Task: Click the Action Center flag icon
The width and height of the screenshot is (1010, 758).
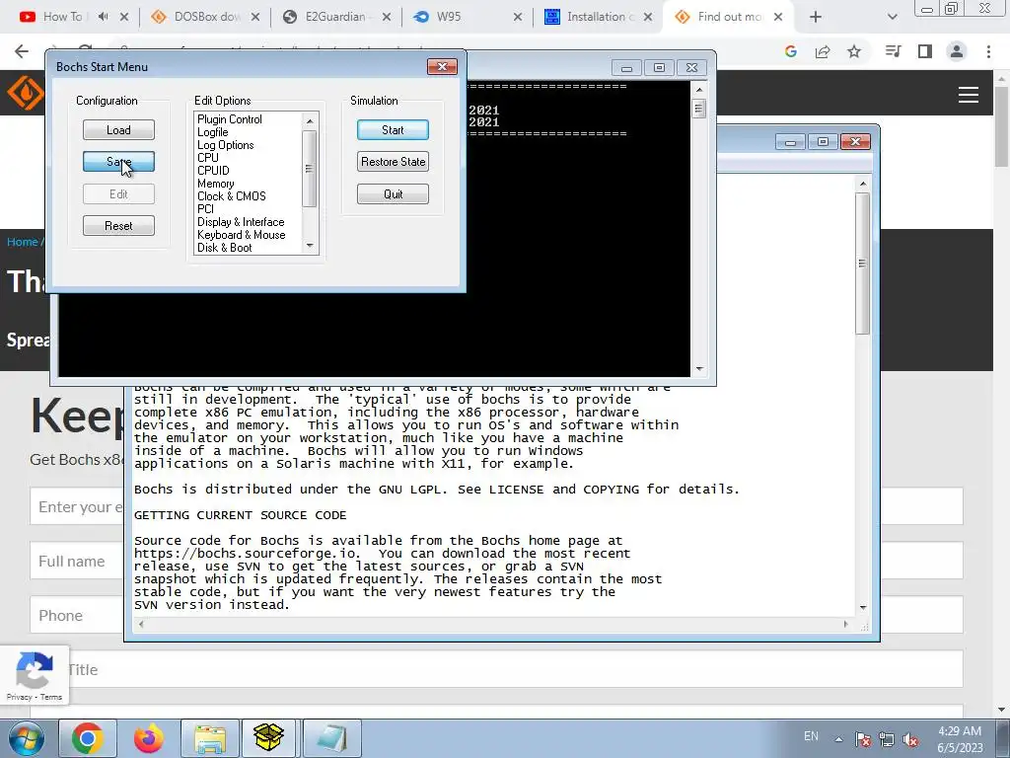Action: [x=863, y=739]
